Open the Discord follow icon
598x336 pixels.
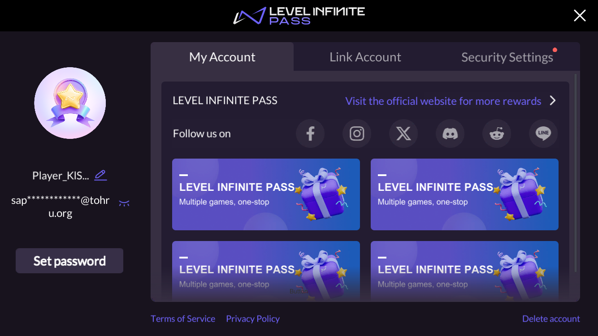point(450,133)
